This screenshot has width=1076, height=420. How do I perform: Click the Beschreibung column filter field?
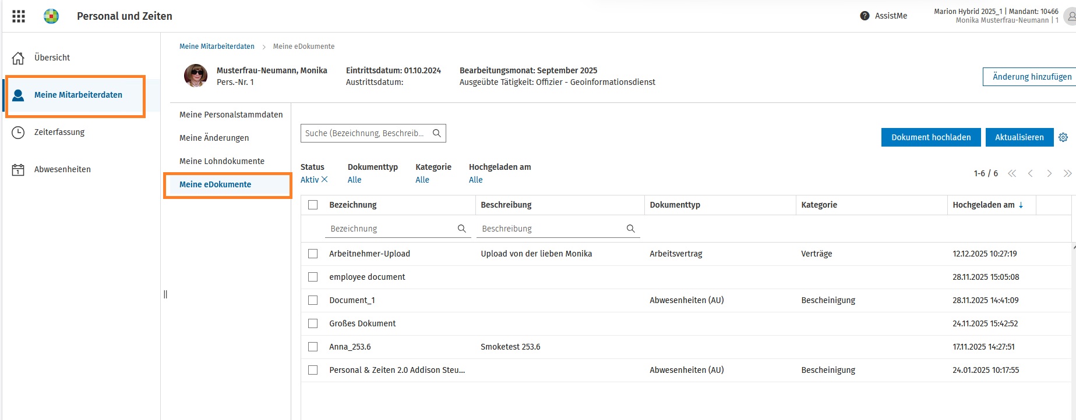(558, 229)
